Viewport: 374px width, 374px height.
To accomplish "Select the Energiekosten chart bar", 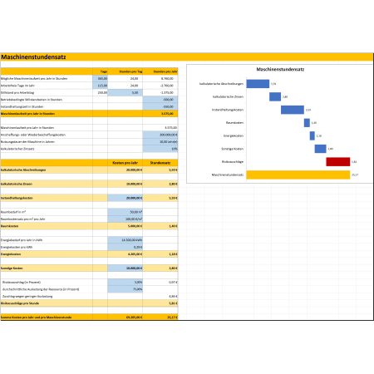I will point(312,135).
